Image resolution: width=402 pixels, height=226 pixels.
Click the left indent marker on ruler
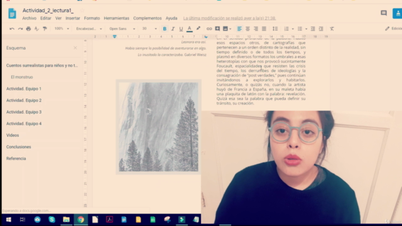pos(114,37)
